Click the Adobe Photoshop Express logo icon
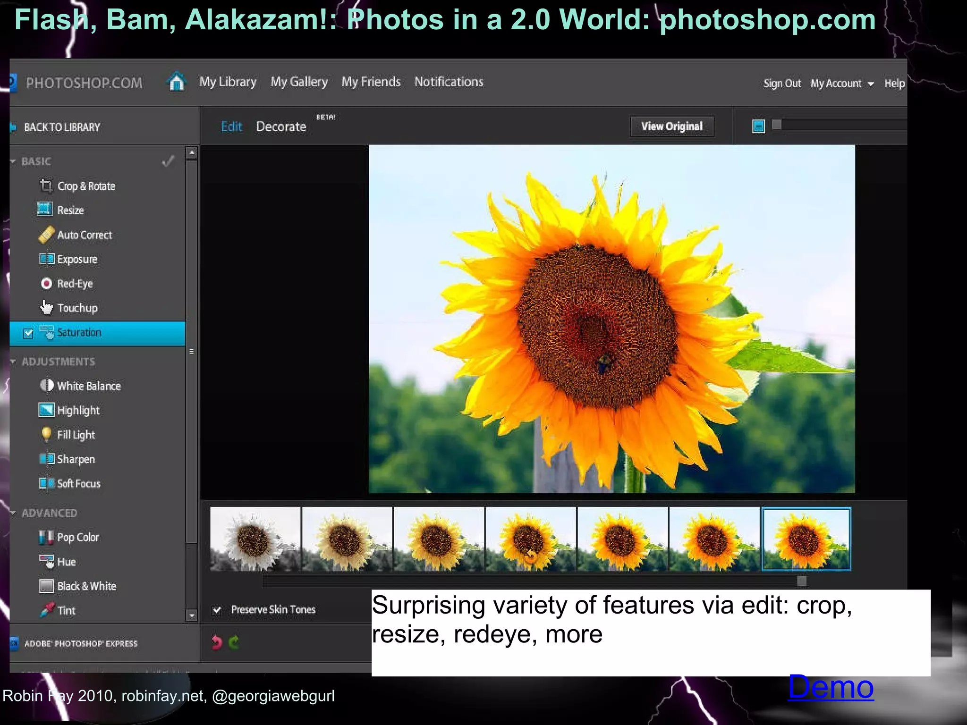The image size is (967, 725). (14, 643)
